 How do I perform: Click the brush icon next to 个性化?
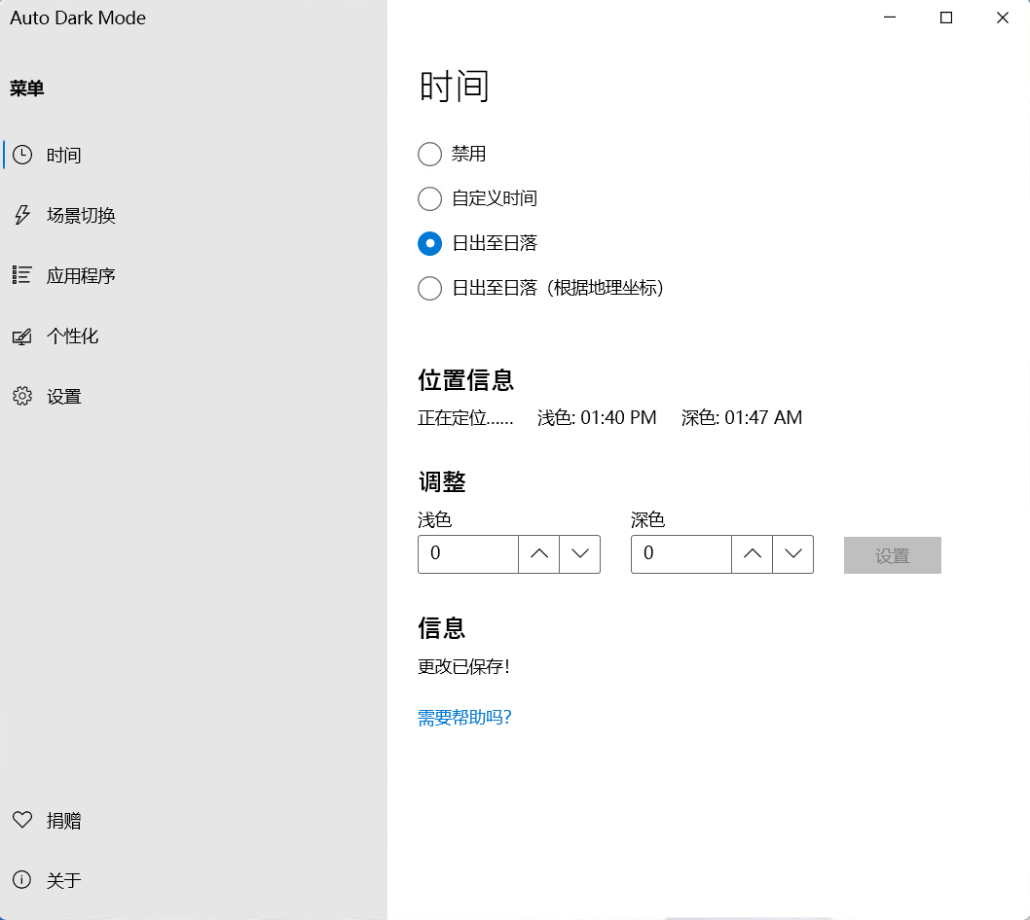pyautogui.click(x=22, y=336)
